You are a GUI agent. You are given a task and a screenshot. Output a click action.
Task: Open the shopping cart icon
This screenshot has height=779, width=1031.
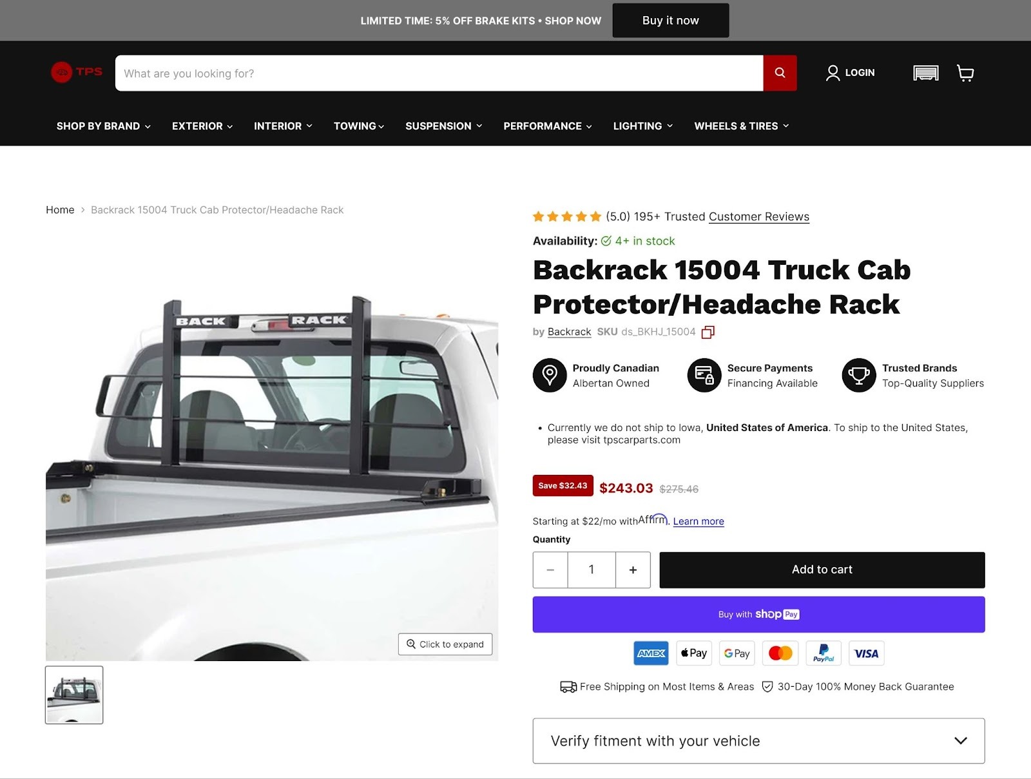pos(965,73)
